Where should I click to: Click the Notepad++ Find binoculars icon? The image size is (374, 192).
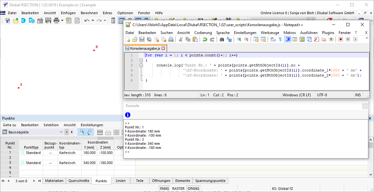click(222, 40)
